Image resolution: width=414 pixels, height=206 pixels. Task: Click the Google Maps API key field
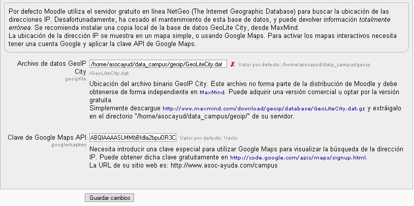[133, 138]
